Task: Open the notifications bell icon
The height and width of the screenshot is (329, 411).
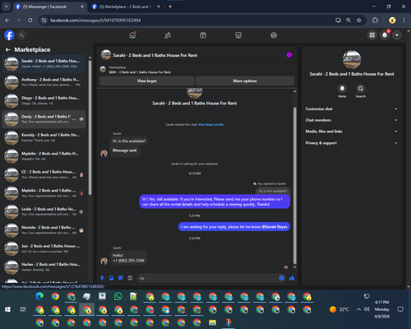Action: click(x=385, y=35)
